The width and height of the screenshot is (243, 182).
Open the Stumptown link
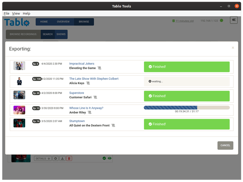click(x=77, y=121)
